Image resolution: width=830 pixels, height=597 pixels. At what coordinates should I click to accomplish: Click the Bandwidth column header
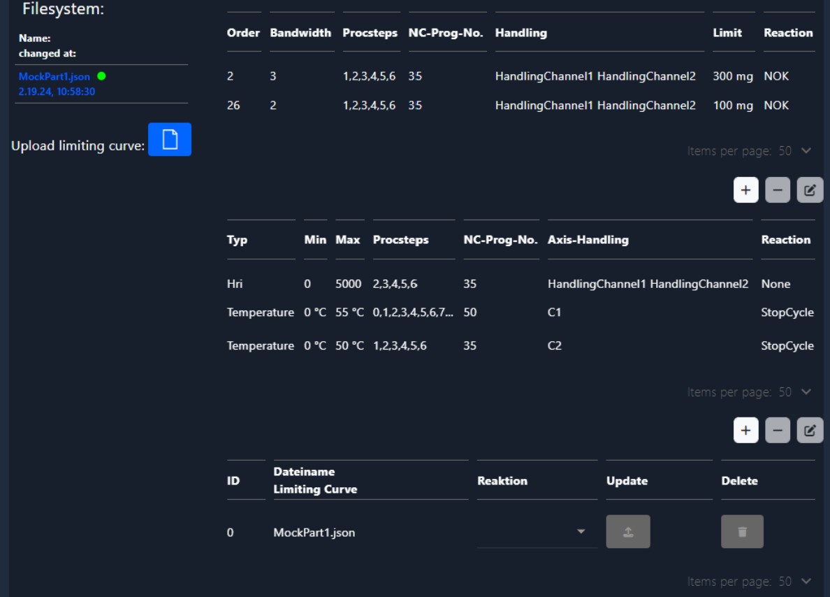pos(300,33)
